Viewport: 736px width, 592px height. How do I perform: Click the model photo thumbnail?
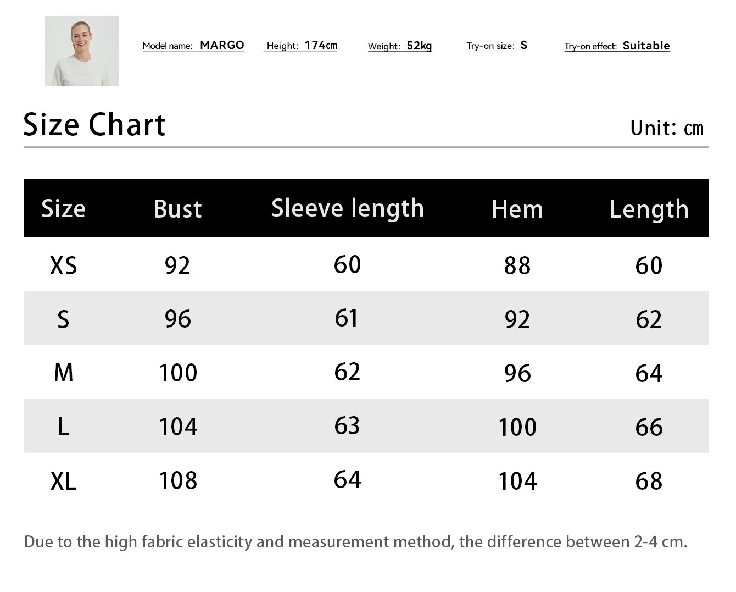[82, 51]
